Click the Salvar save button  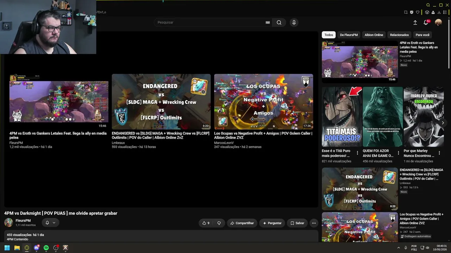[x=297, y=223]
